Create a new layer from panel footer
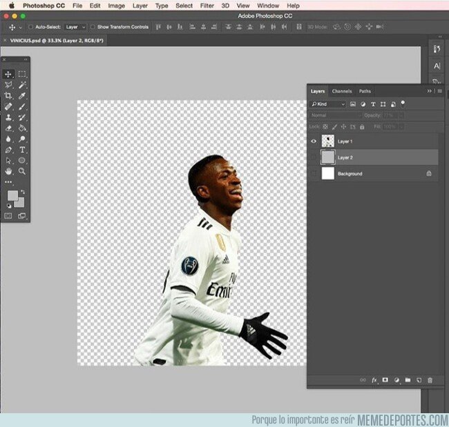Image resolution: width=449 pixels, height=427 pixels. pos(419,380)
